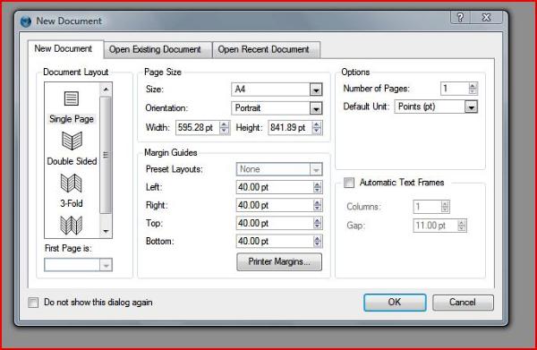537x350 pixels.
Task: Open the Default Unit dropdown
Action: pos(436,107)
